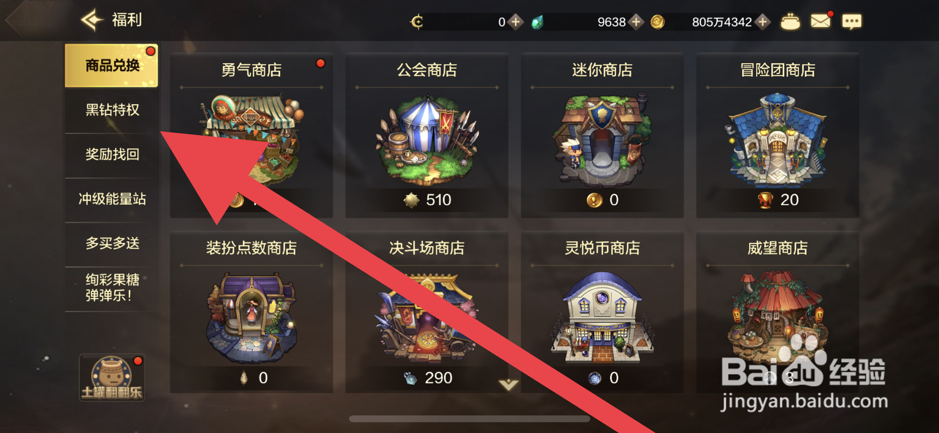Go back using the arrow beside 福利
This screenshot has width=939, height=433.
pyautogui.click(x=92, y=20)
